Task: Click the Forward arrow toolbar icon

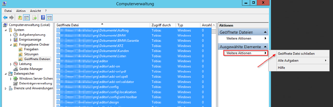Action: (11, 17)
